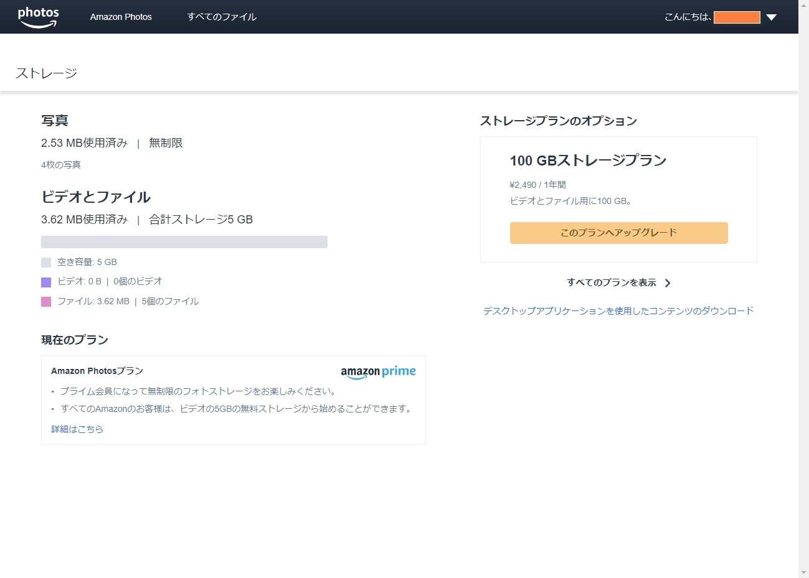Click 2.53 MB使用済み text

pos(84,143)
